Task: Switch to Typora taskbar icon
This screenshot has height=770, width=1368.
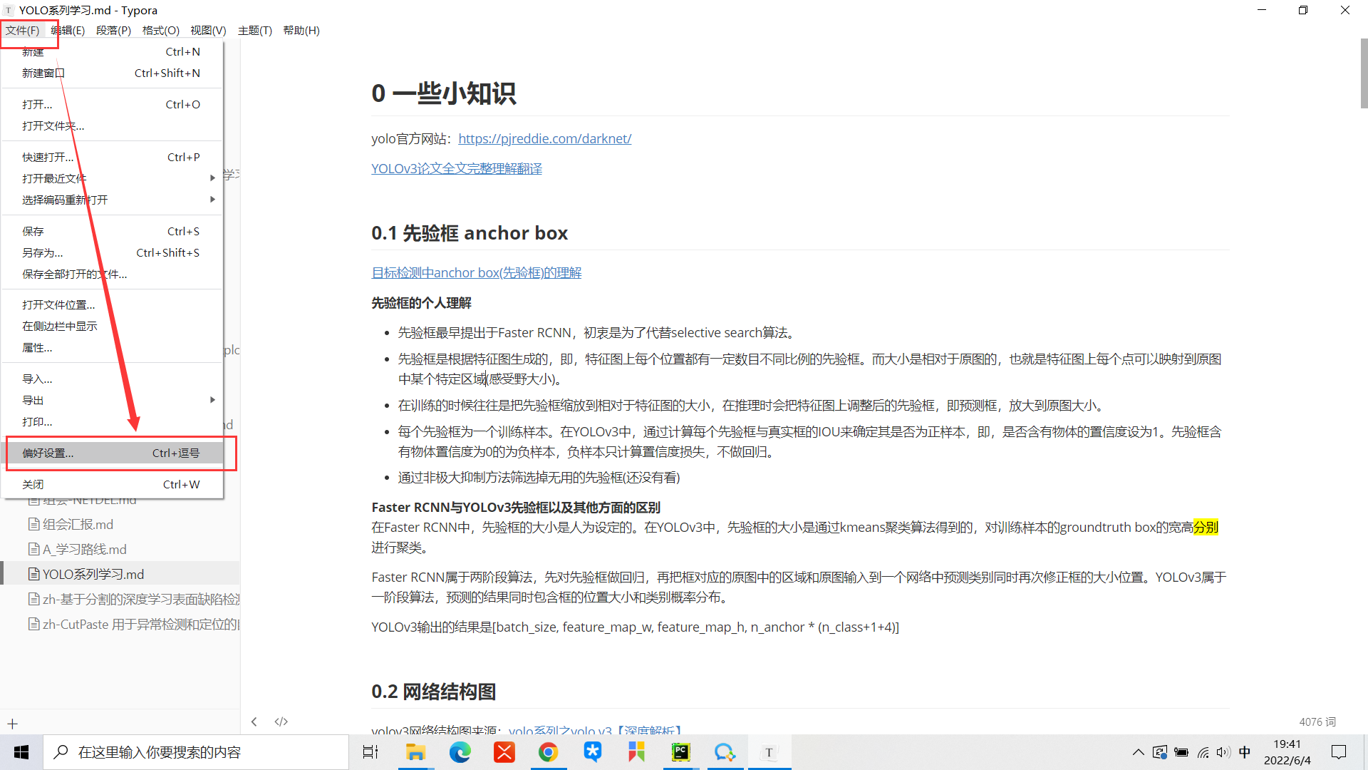Action: [x=769, y=752]
